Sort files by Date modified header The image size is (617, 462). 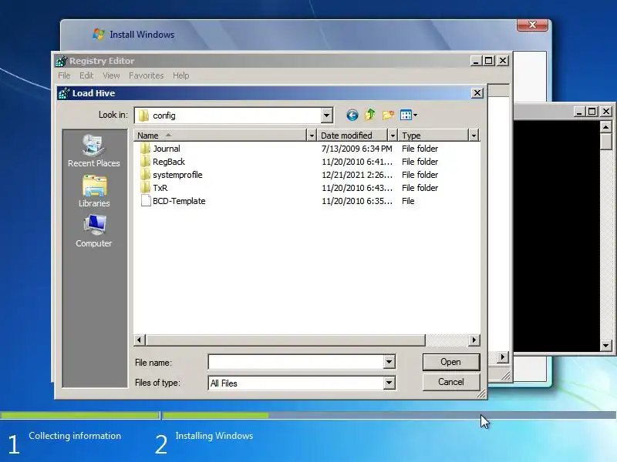pyautogui.click(x=352, y=136)
